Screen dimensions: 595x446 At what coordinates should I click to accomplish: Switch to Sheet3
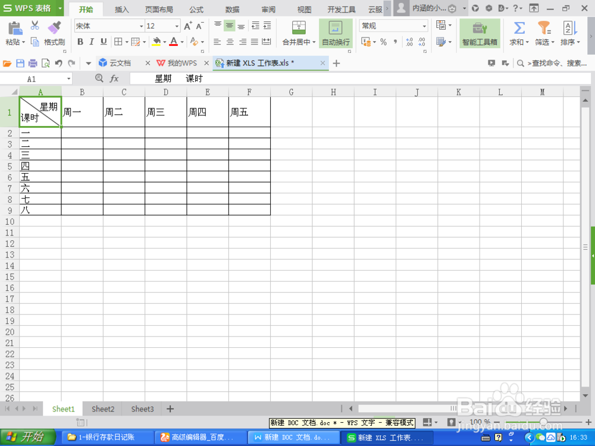tap(142, 409)
